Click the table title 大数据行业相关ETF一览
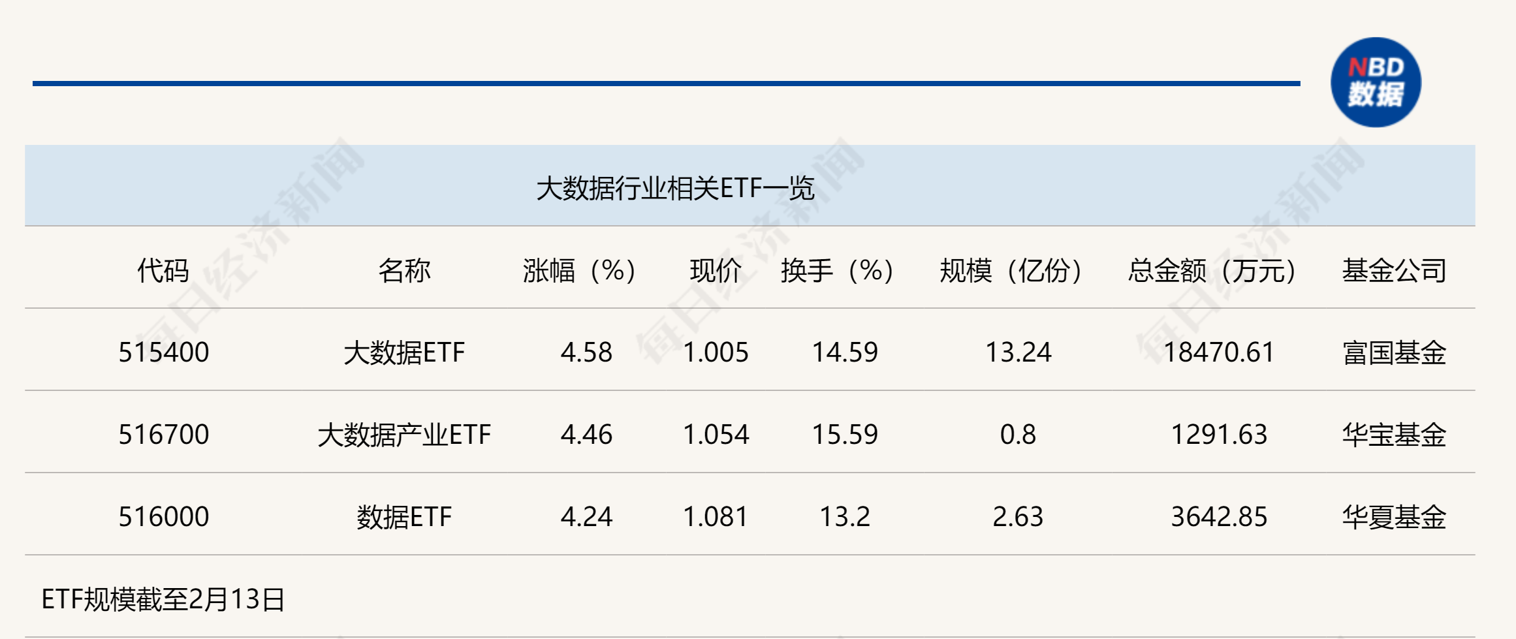The image size is (1516, 639). click(x=675, y=189)
